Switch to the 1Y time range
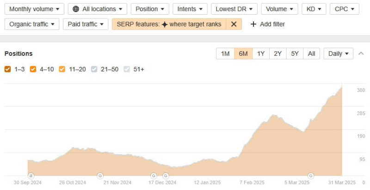The width and height of the screenshot is (370, 190). click(x=261, y=53)
